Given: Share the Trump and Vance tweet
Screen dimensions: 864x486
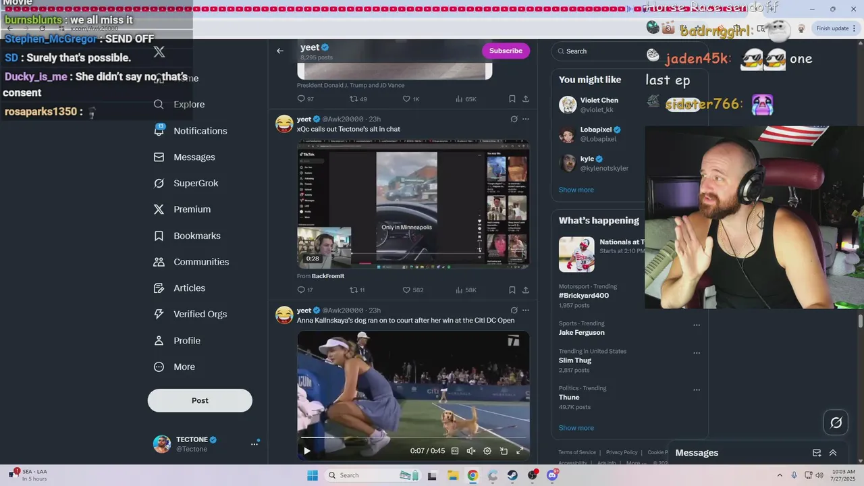Looking at the screenshot, I should pyautogui.click(x=526, y=99).
